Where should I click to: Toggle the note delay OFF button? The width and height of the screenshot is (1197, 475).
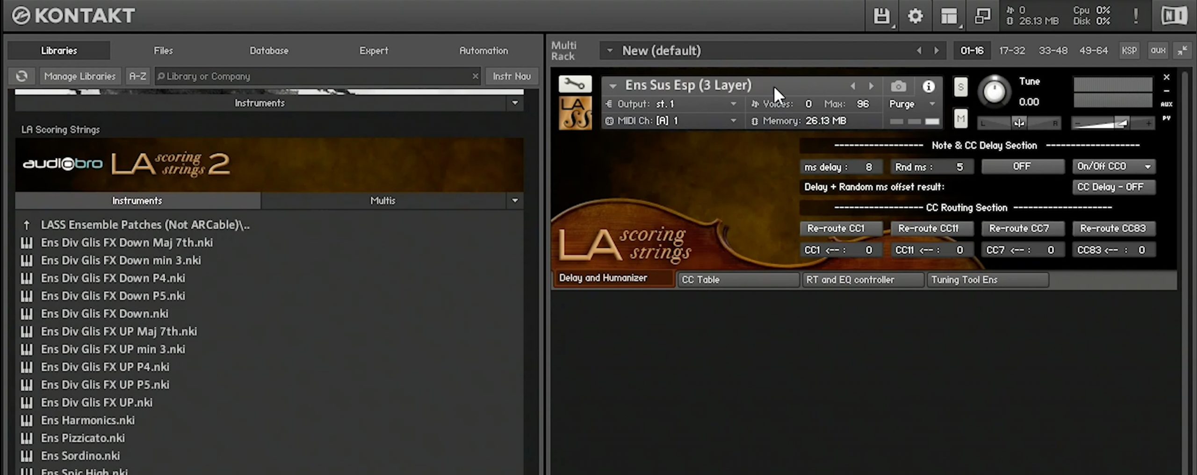(1022, 166)
